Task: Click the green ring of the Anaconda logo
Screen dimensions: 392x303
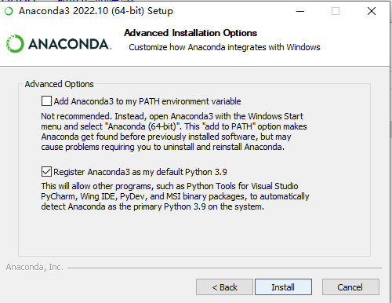Action: [x=15, y=44]
